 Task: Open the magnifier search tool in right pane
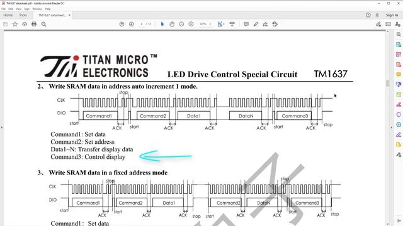[x=399, y=35]
